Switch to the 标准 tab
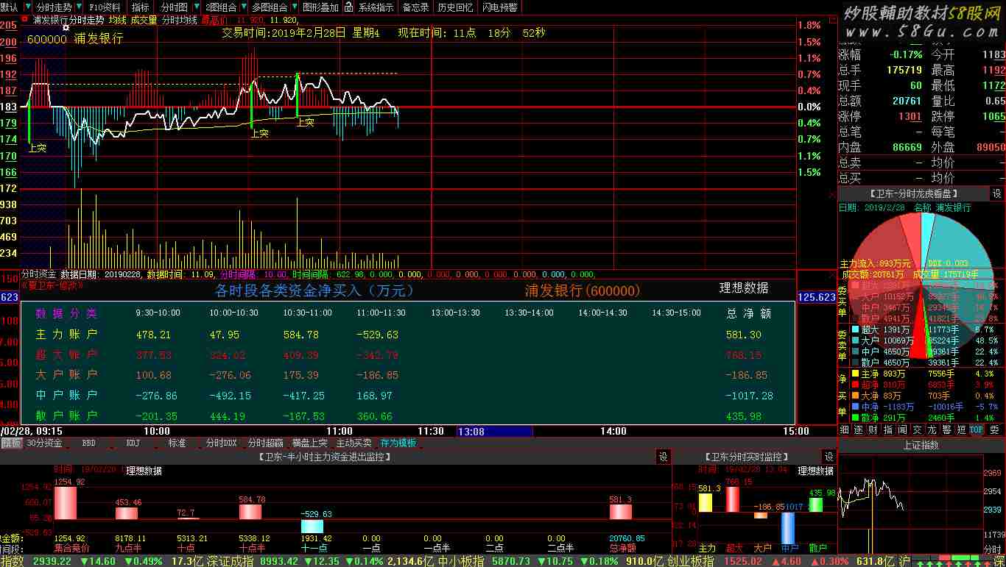The width and height of the screenshot is (1006, 567). tap(177, 443)
